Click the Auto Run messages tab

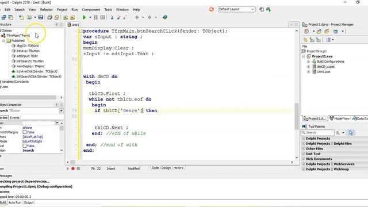click(15, 202)
